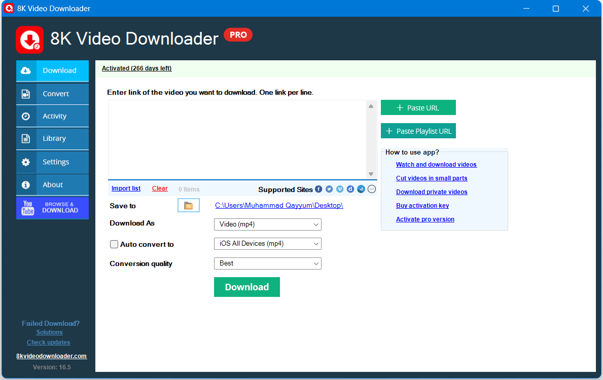
Task: Click the Activated (266 days left) link
Action: pyautogui.click(x=136, y=68)
